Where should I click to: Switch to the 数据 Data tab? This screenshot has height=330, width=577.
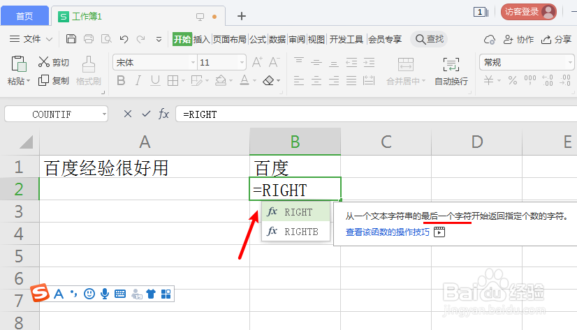277,39
